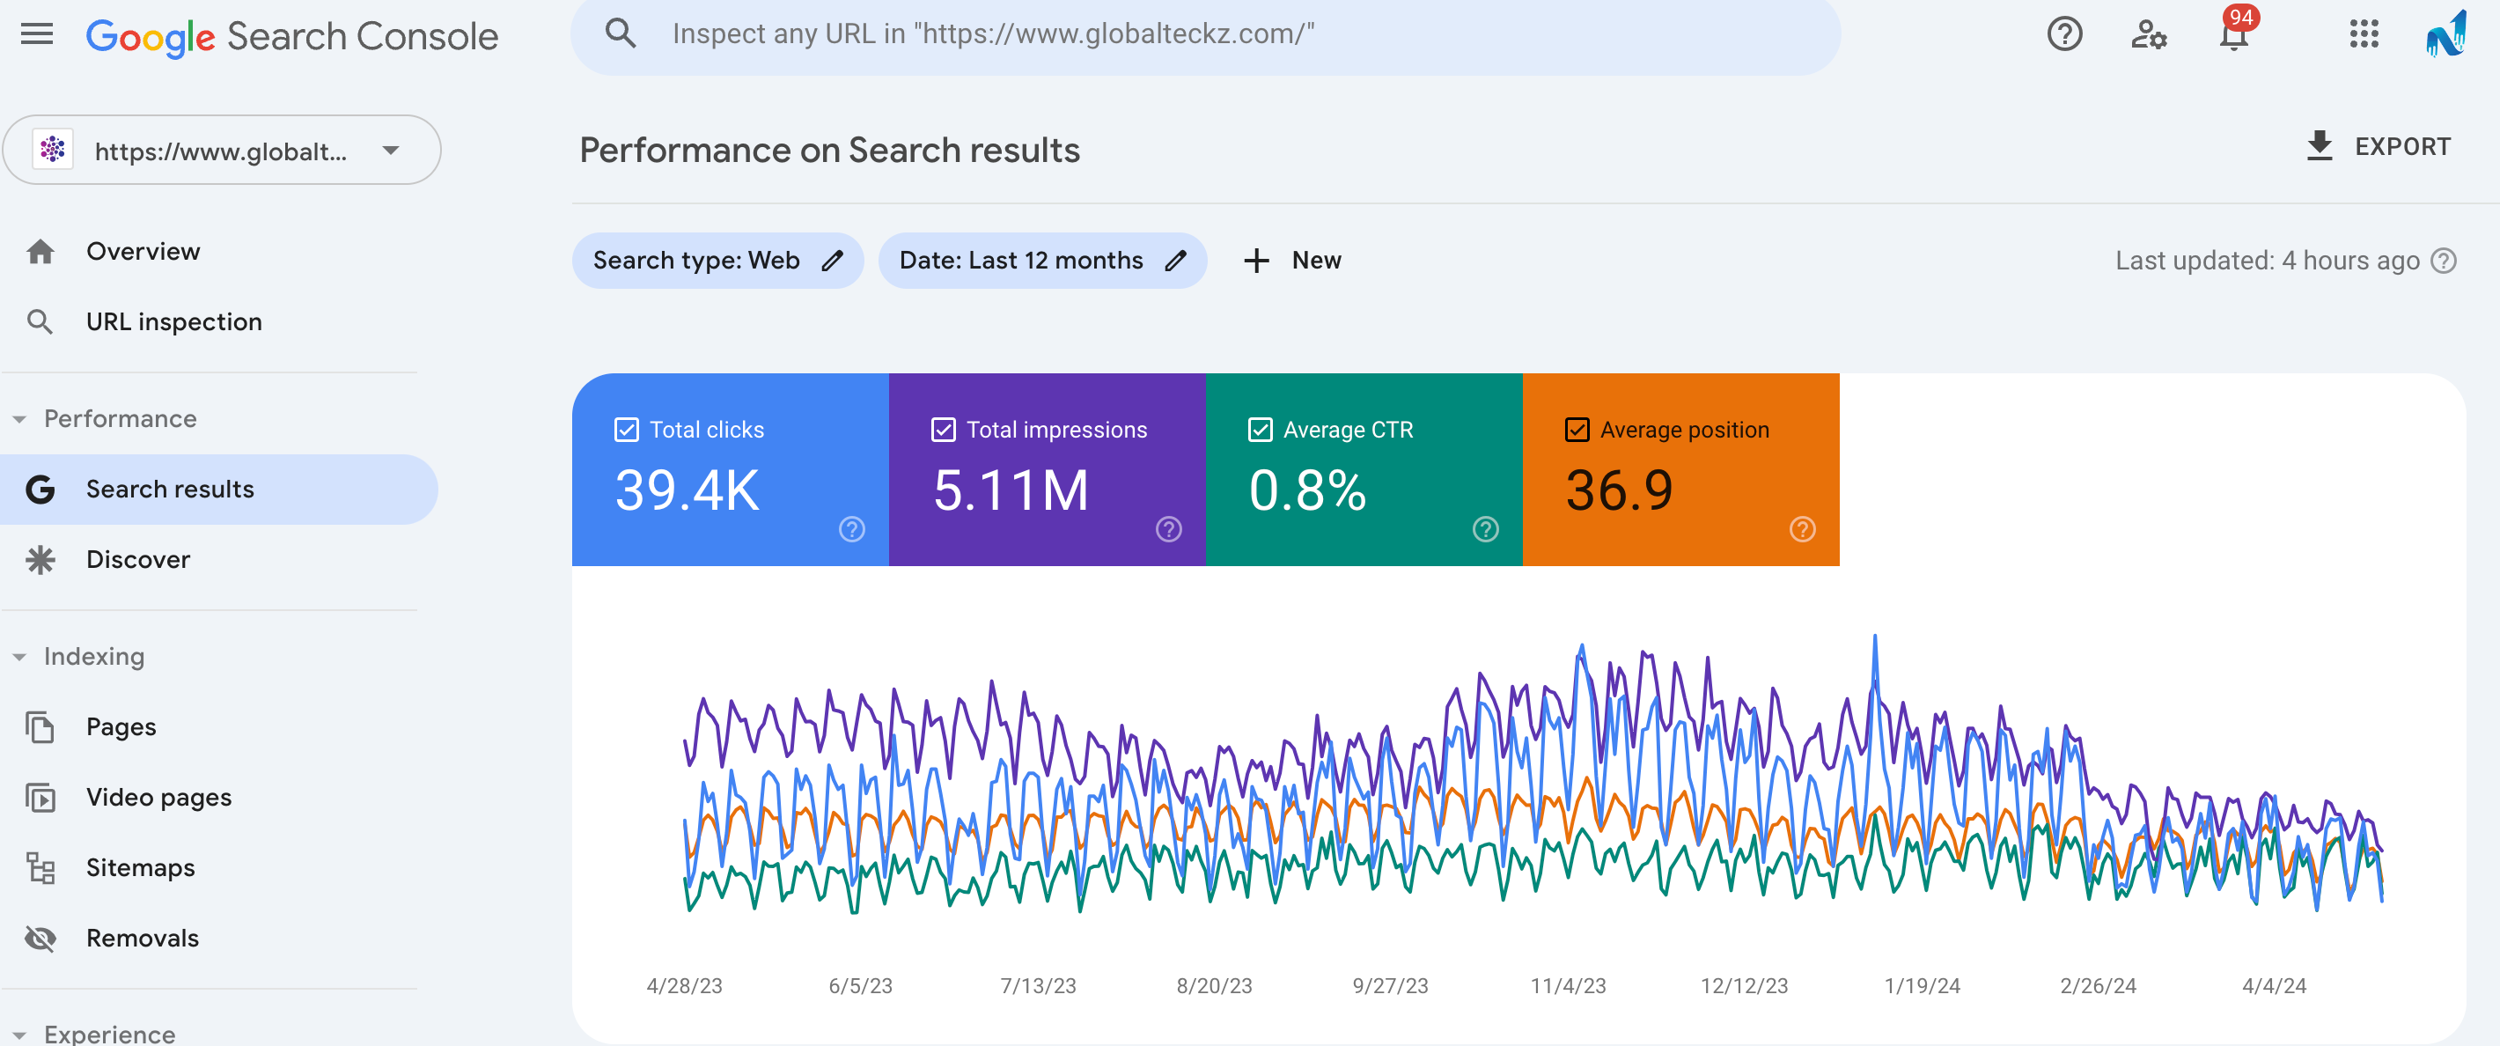Open the property selector dropdown arrow
The width and height of the screenshot is (2500, 1046).
390,151
